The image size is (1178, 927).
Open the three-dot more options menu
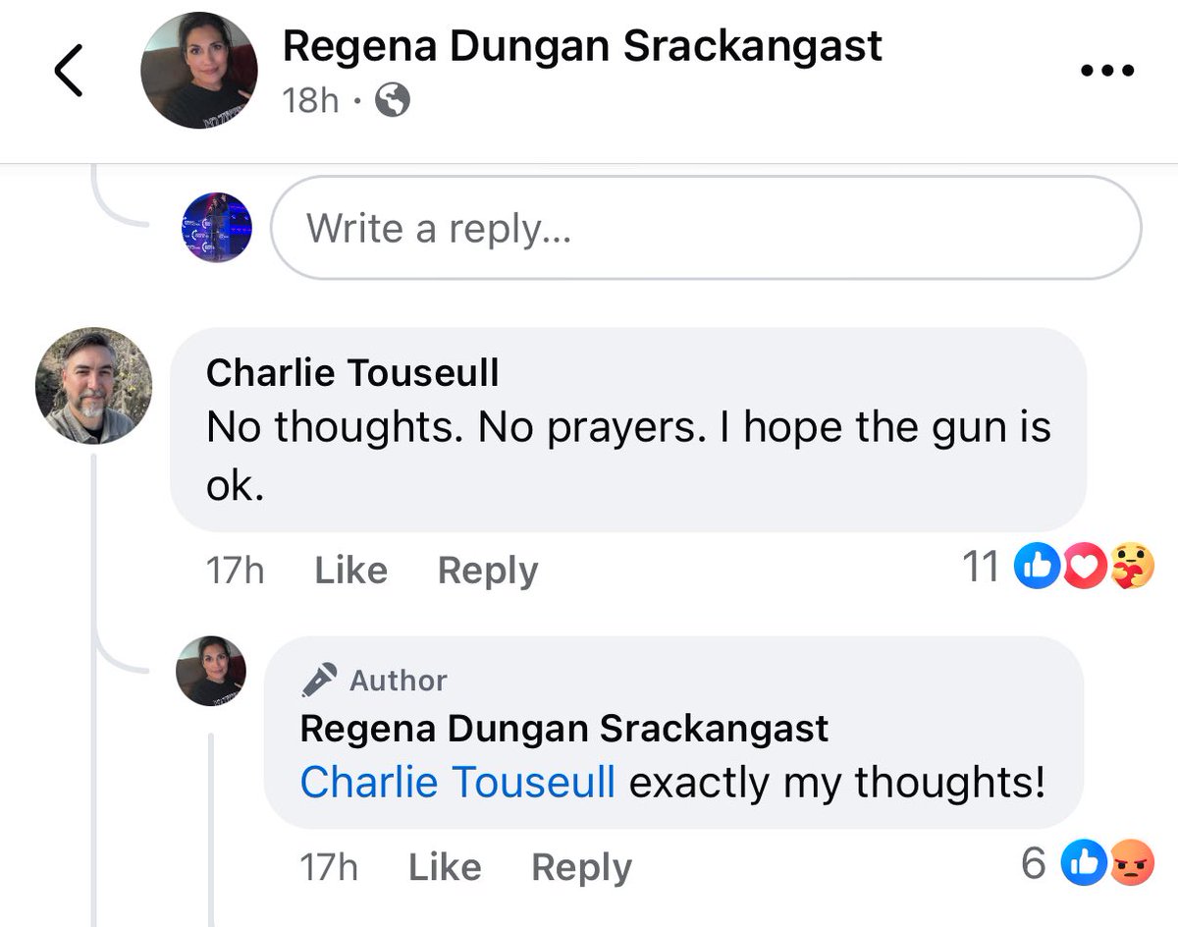(1107, 71)
